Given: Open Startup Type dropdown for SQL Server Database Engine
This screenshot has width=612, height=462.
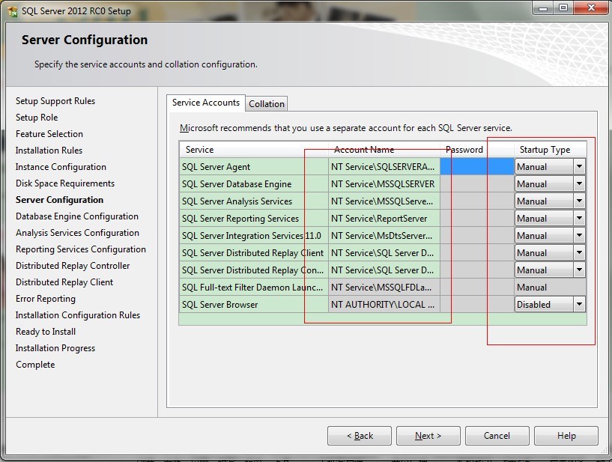Looking at the screenshot, I should (579, 183).
